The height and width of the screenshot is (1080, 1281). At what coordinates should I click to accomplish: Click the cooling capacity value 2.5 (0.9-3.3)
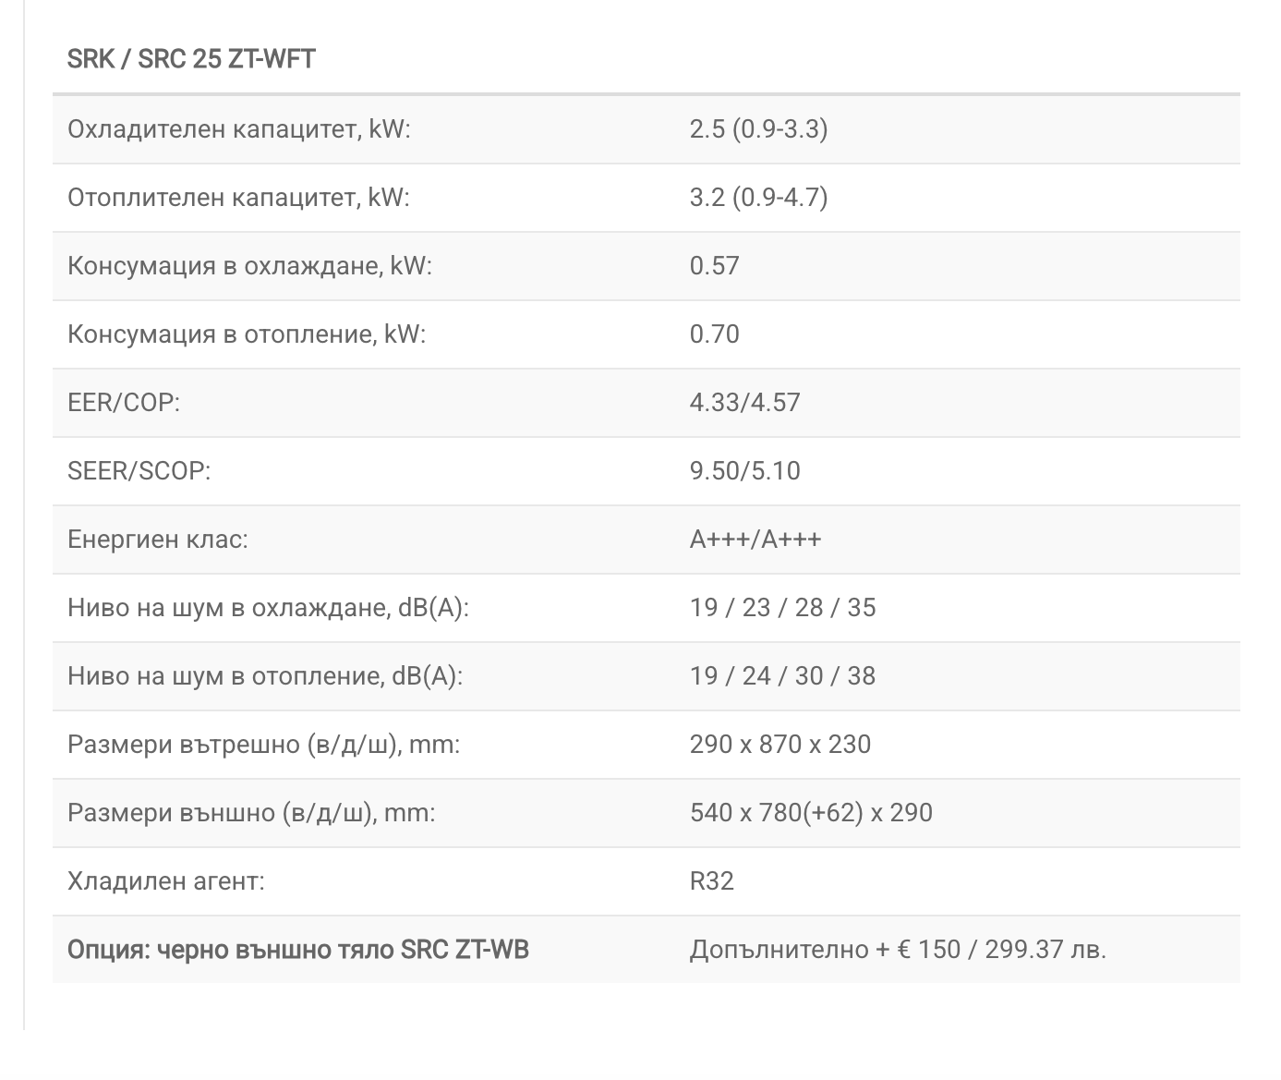click(x=758, y=128)
